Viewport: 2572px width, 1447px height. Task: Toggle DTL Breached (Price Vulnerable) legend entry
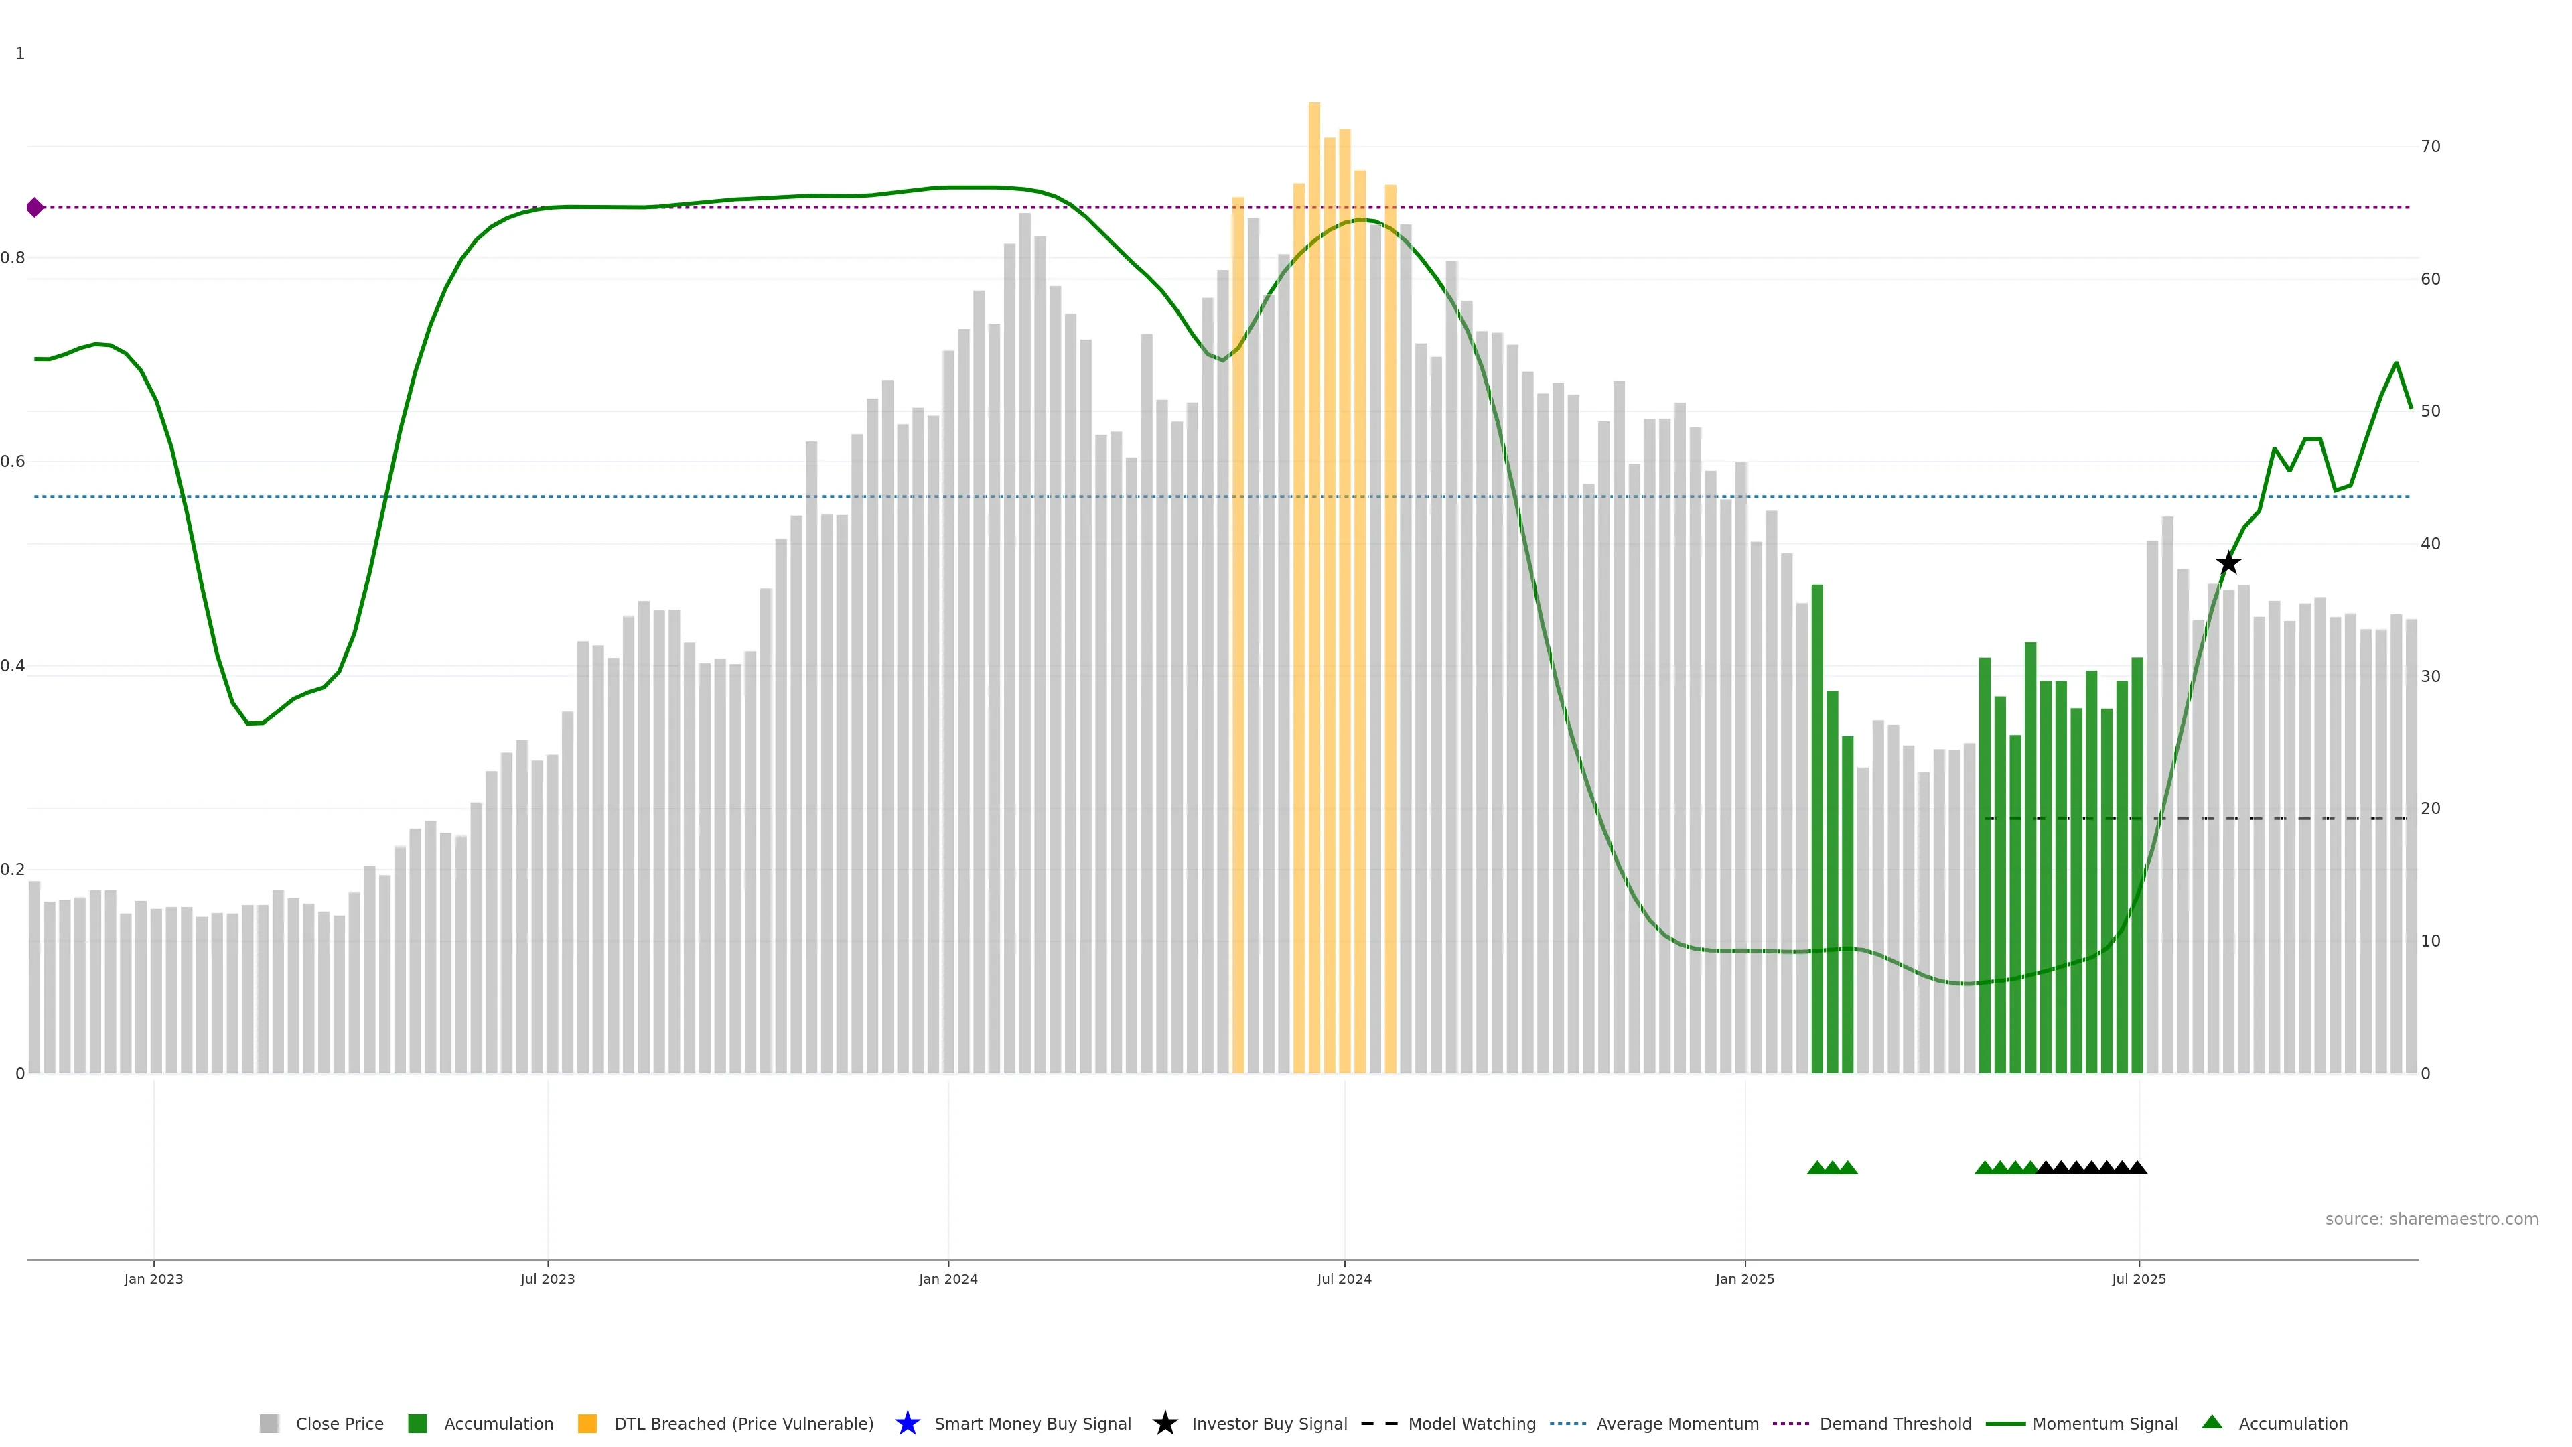743,1423
